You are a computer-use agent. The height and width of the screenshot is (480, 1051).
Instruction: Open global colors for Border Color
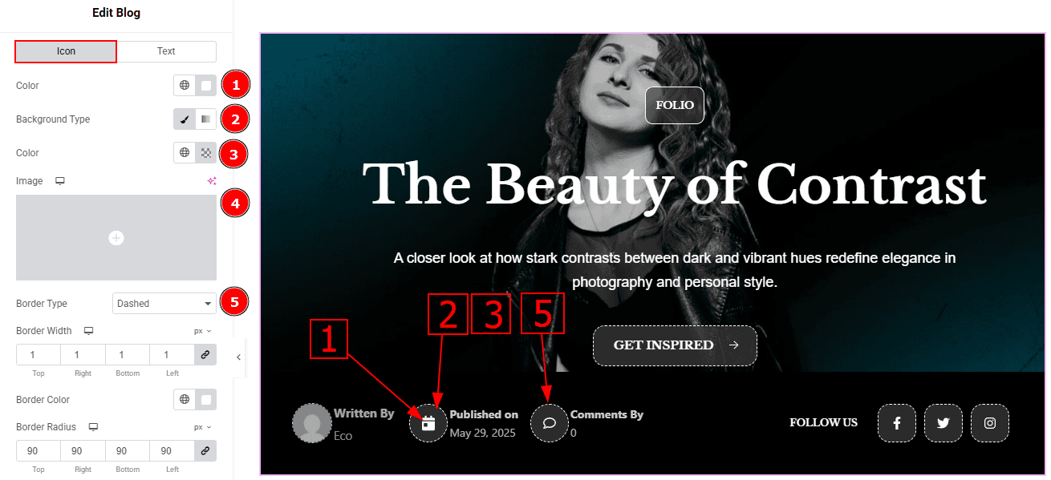tap(185, 399)
